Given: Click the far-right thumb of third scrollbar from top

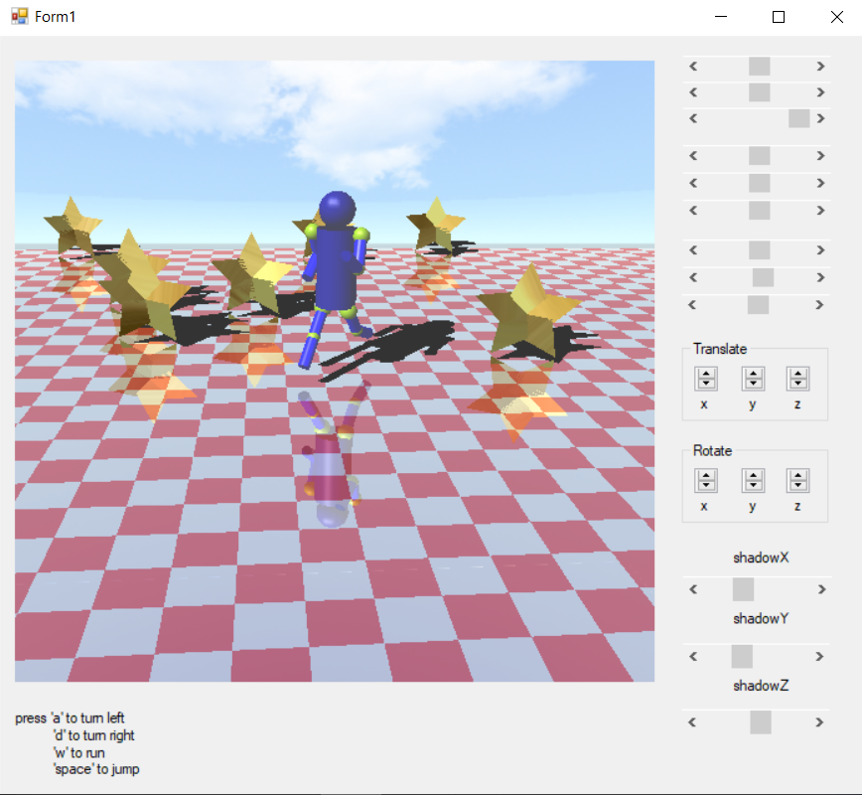Looking at the screenshot, I should click(798, 118).
